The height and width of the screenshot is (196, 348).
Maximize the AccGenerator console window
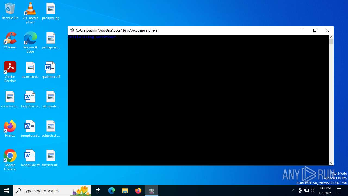coord(315,30)
